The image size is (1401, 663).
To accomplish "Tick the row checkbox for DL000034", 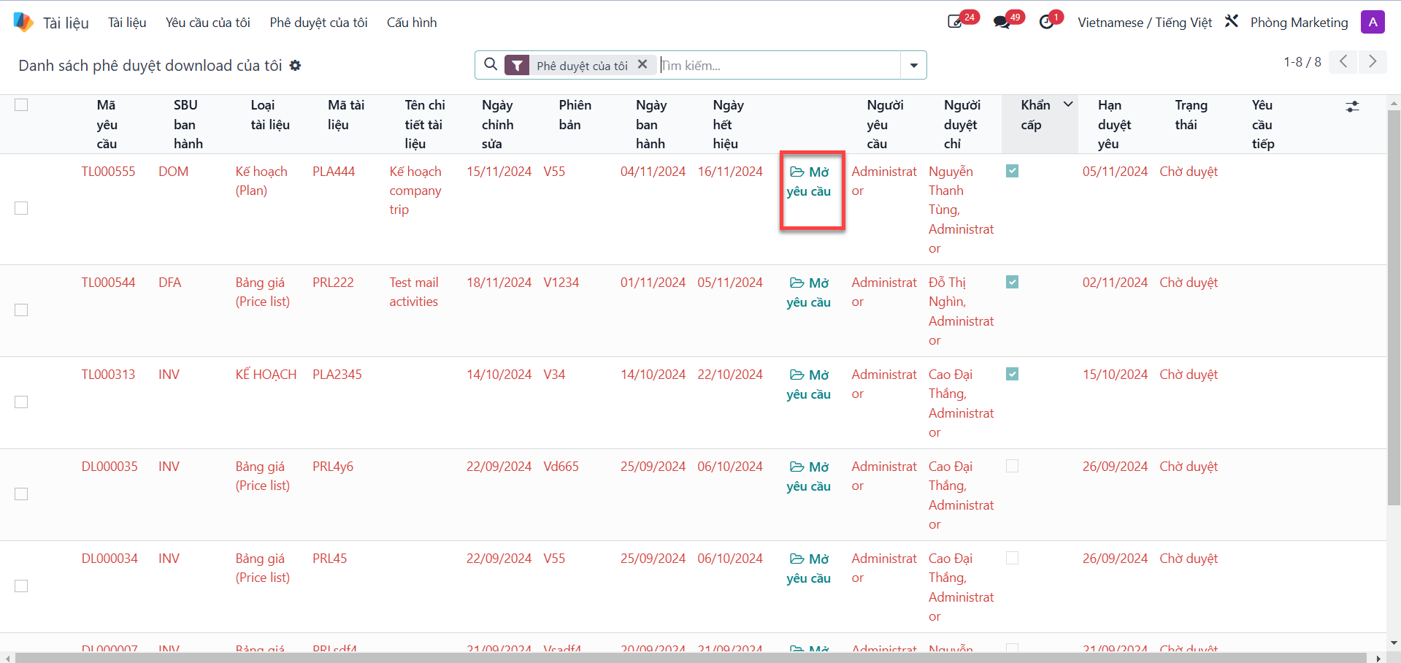I will tap(21, 586).
